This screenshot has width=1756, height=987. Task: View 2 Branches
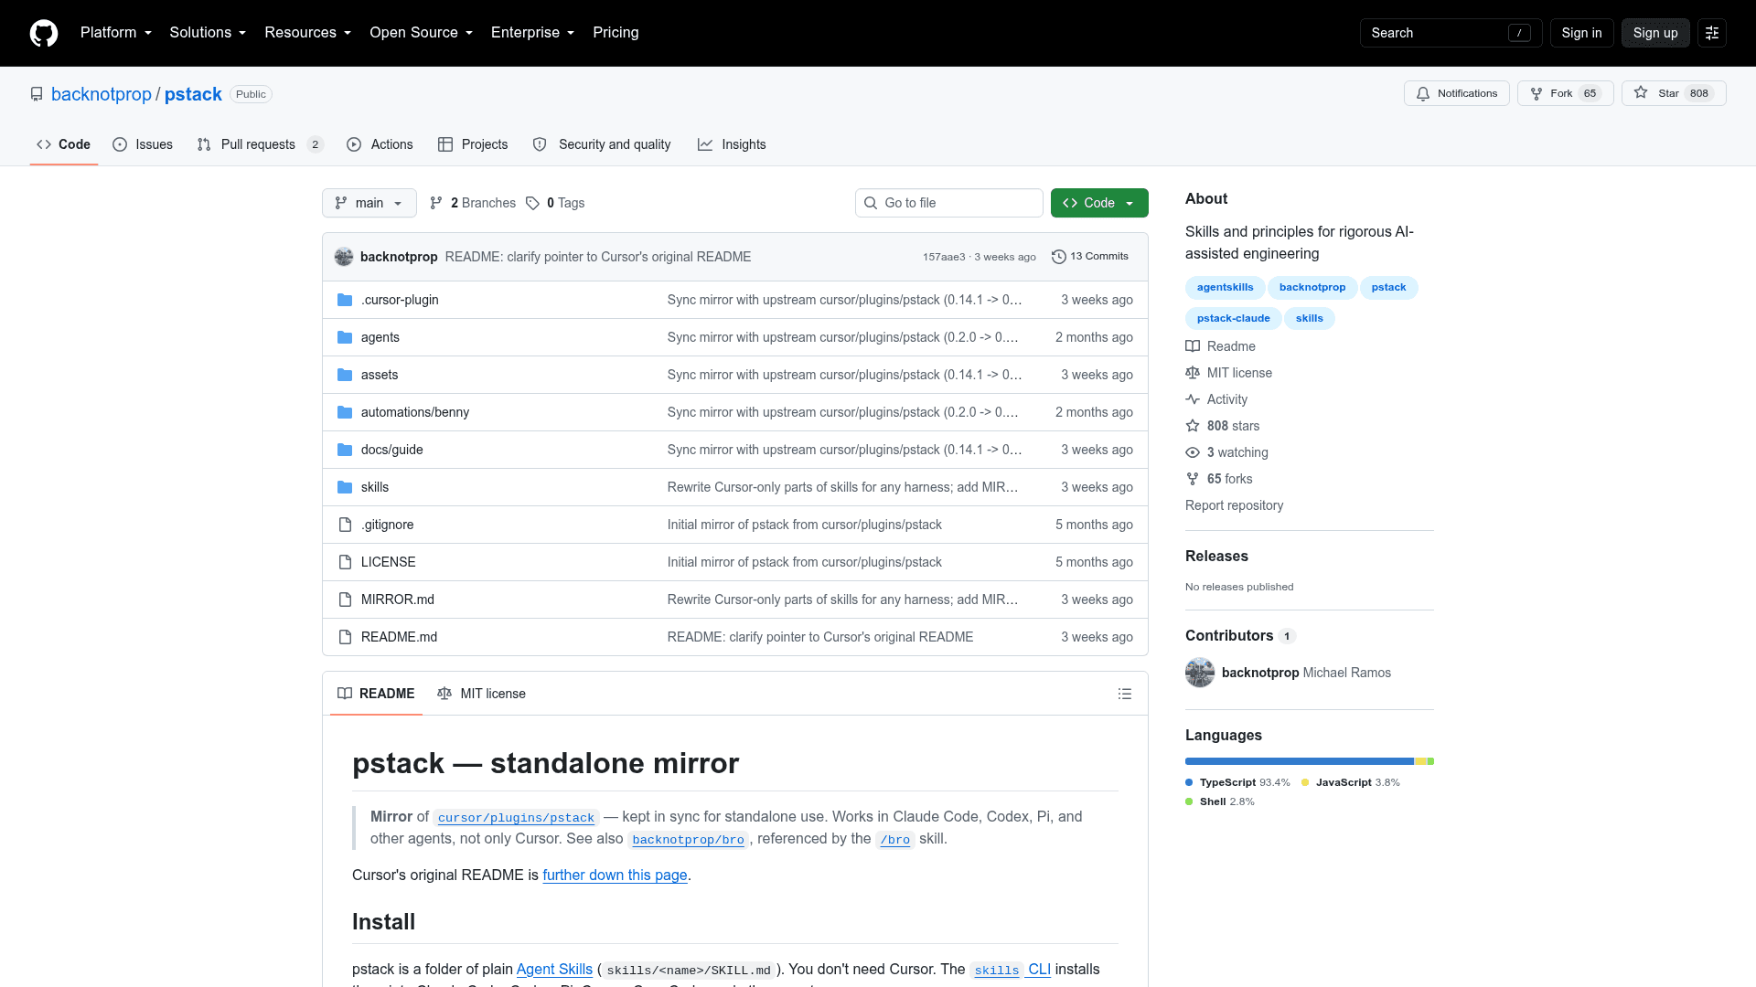pyautogui.click(x=473, y=203)
